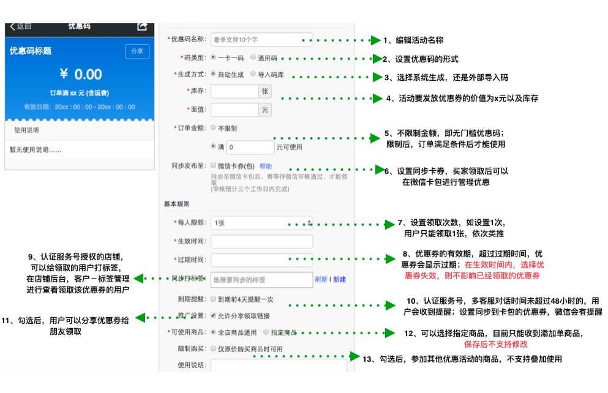Click the 过期时间 date field
The width and height of the screenshot is (608, 393).
261,260
